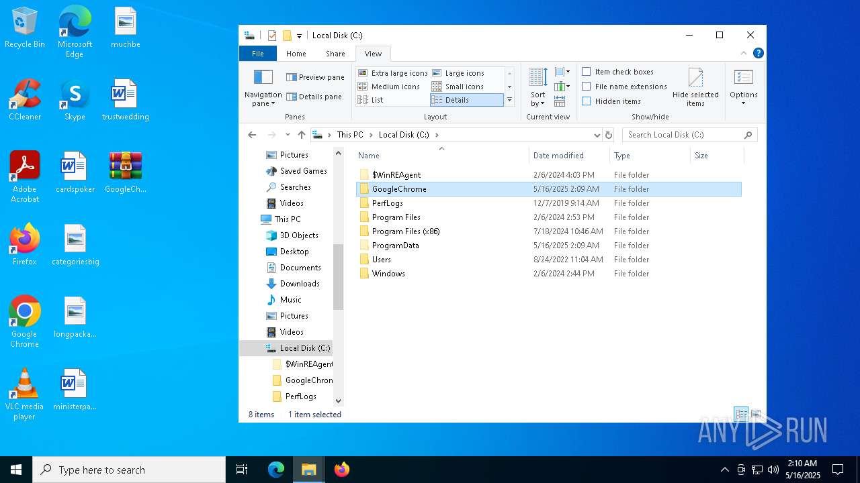860x483 pixels.
Task: Open the CCleaner desktop shortcut
Action: pyautogui.click(x=25, y=99)
